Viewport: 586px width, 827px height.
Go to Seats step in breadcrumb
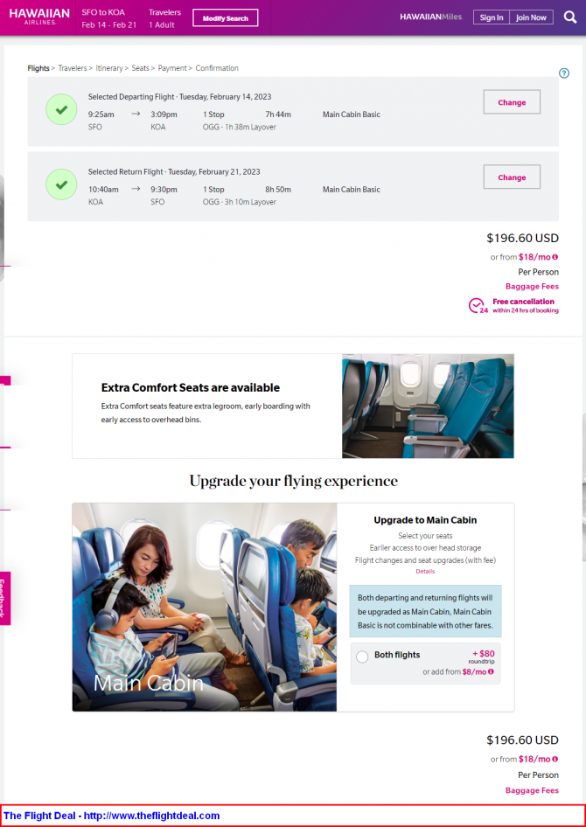point(140,68)
